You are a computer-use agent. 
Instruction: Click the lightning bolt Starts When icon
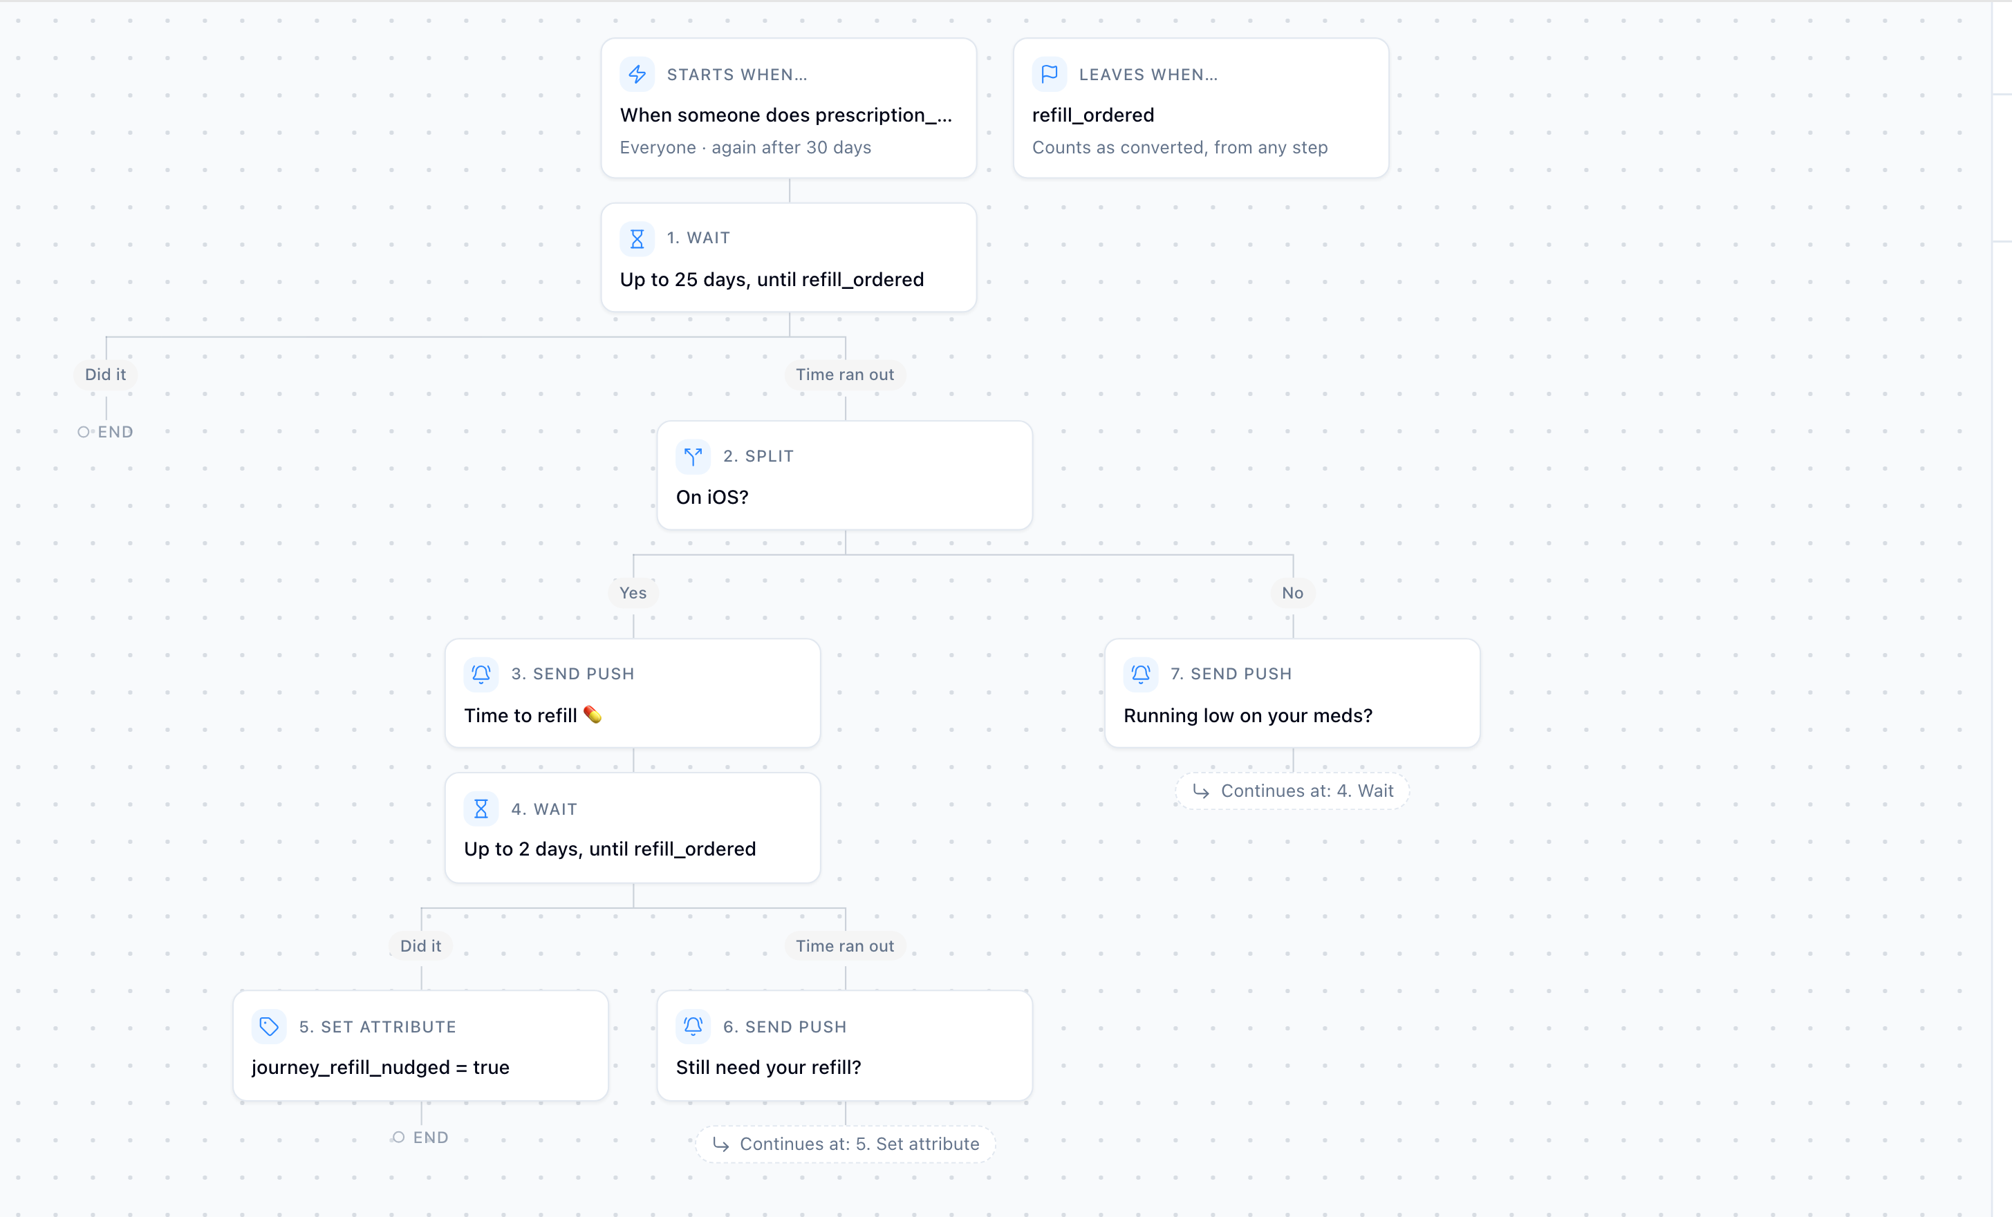coord(637,74)
